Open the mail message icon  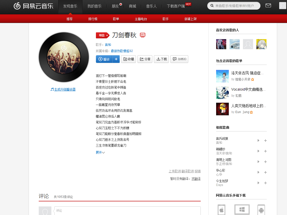tap(268, 6)
